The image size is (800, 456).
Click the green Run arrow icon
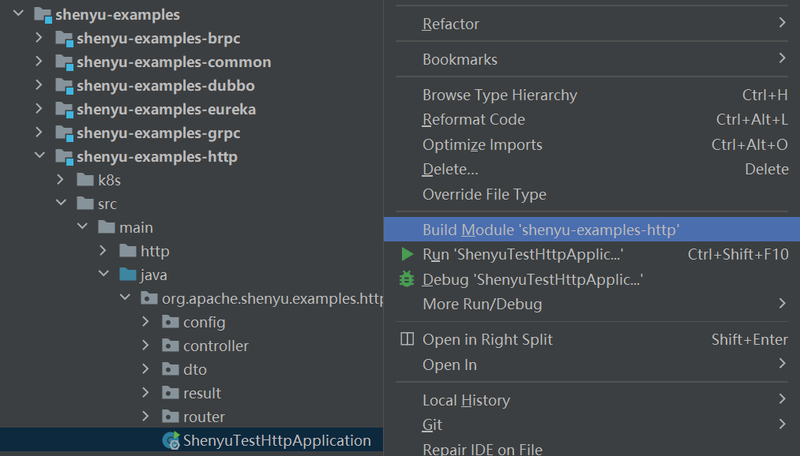click(x=407, y=254)
